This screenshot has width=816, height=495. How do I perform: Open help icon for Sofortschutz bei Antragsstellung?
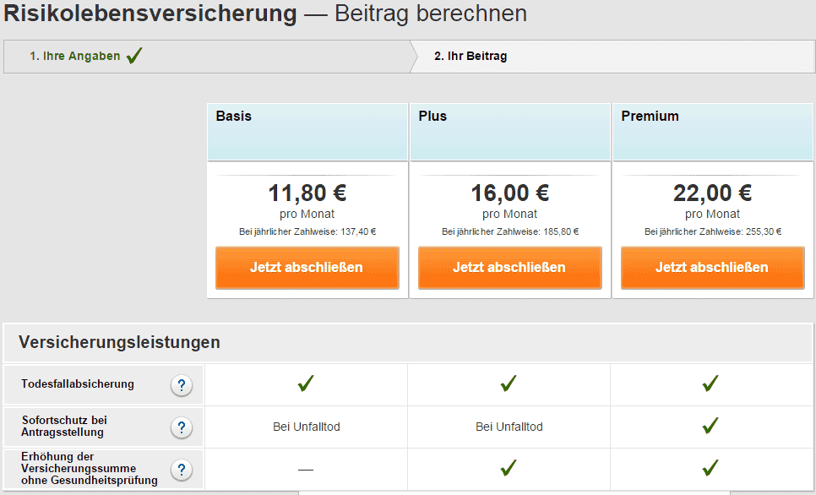pyautogui.click(x=181, y=428)
